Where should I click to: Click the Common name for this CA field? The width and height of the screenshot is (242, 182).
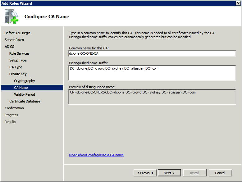coord(152,53)
